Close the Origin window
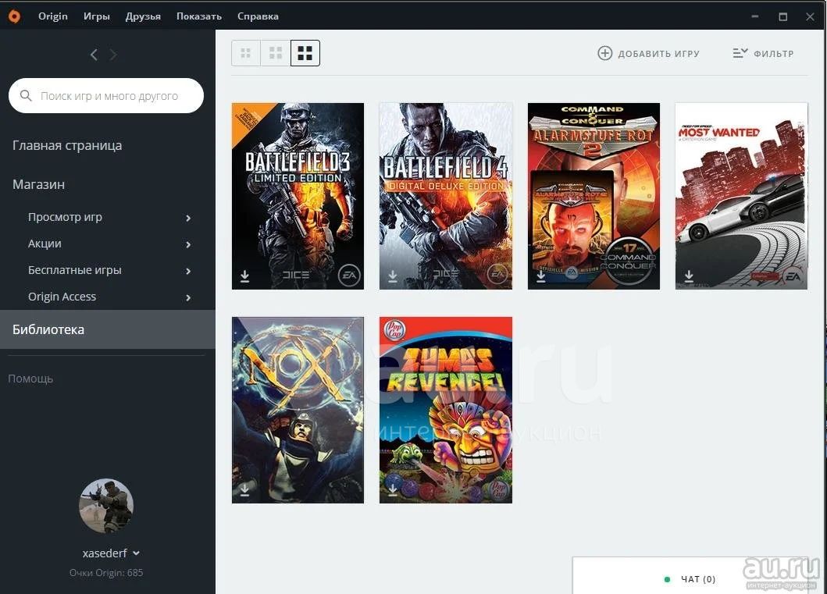This screenshot has width=827, height=594. (810, 16)
